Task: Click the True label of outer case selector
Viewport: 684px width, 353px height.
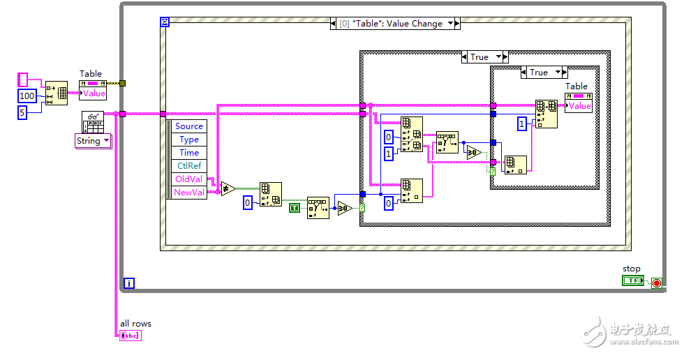Action: pos(479,57)
